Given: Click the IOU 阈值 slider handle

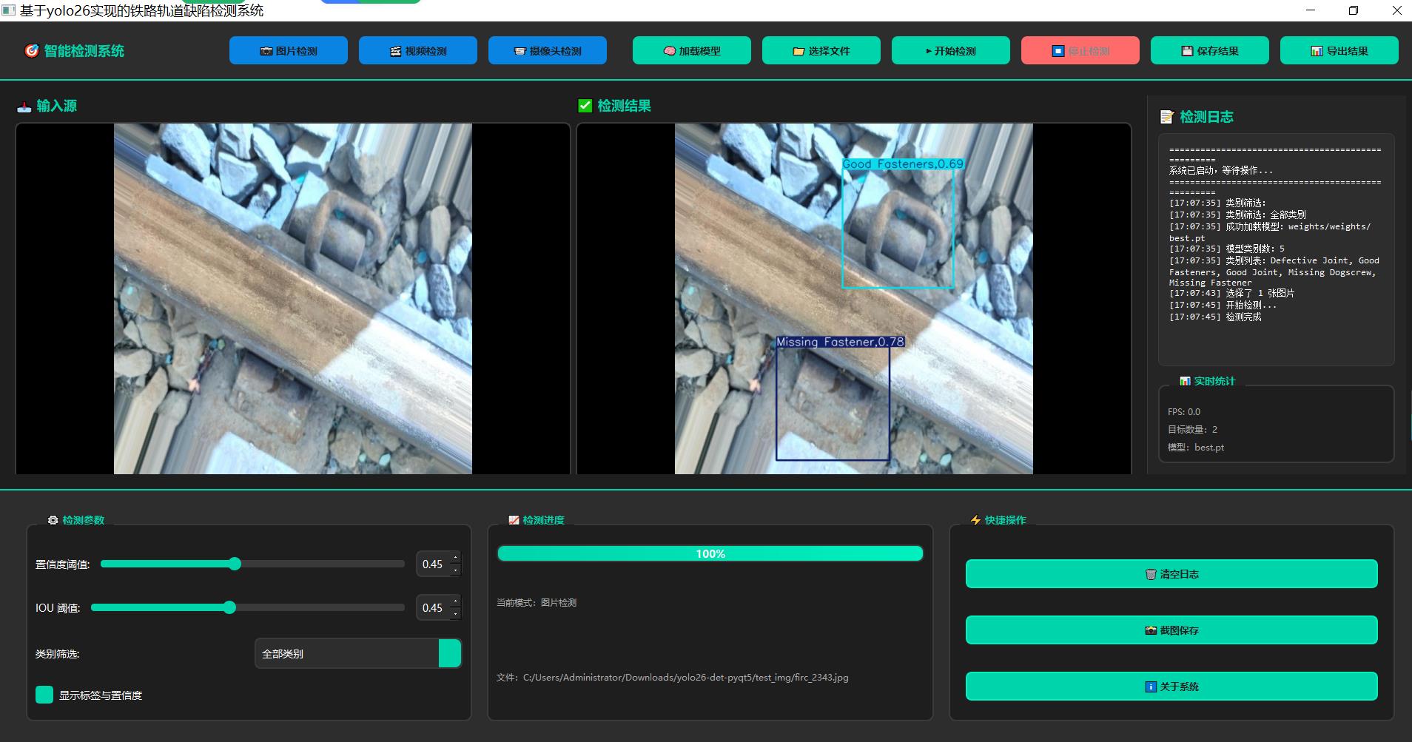Looking at the screenshot, I should tap(229, 607).
